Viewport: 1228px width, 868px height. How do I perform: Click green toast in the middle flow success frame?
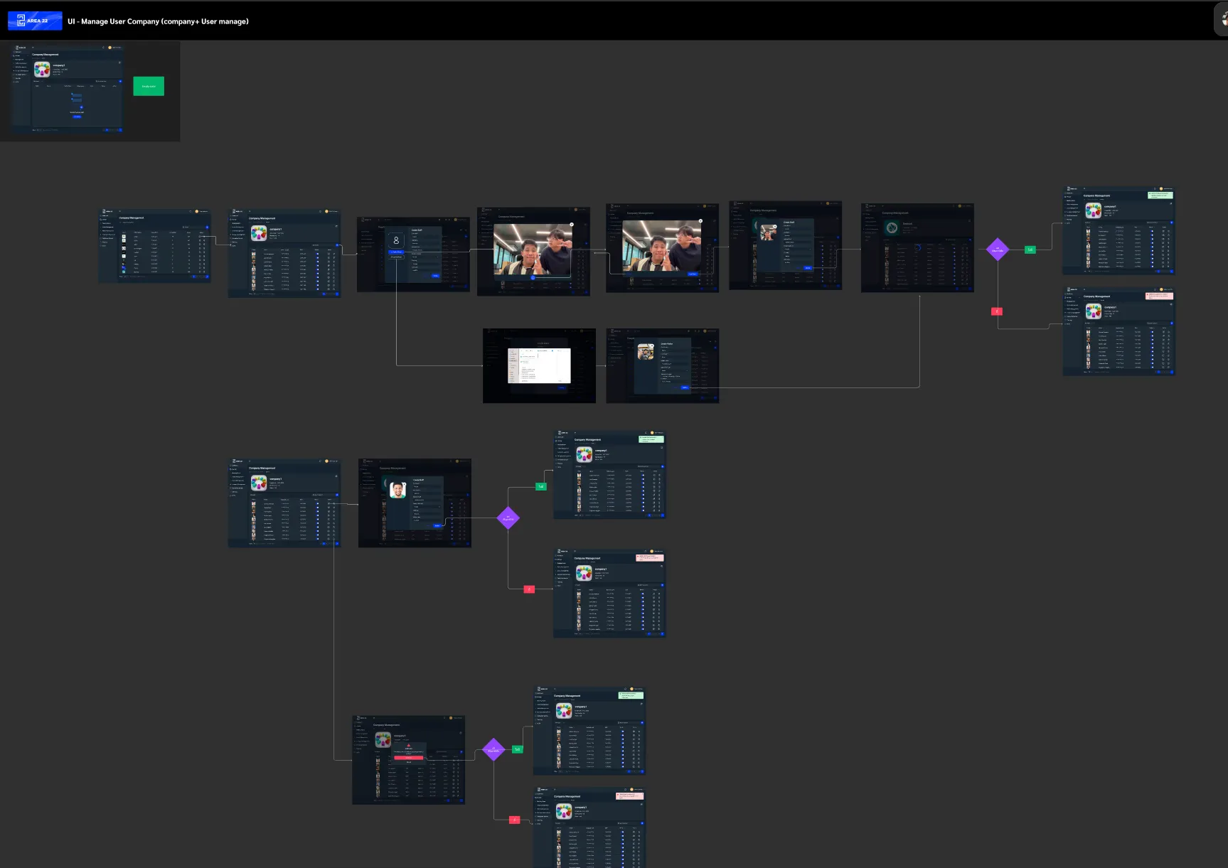click(651, 439)
